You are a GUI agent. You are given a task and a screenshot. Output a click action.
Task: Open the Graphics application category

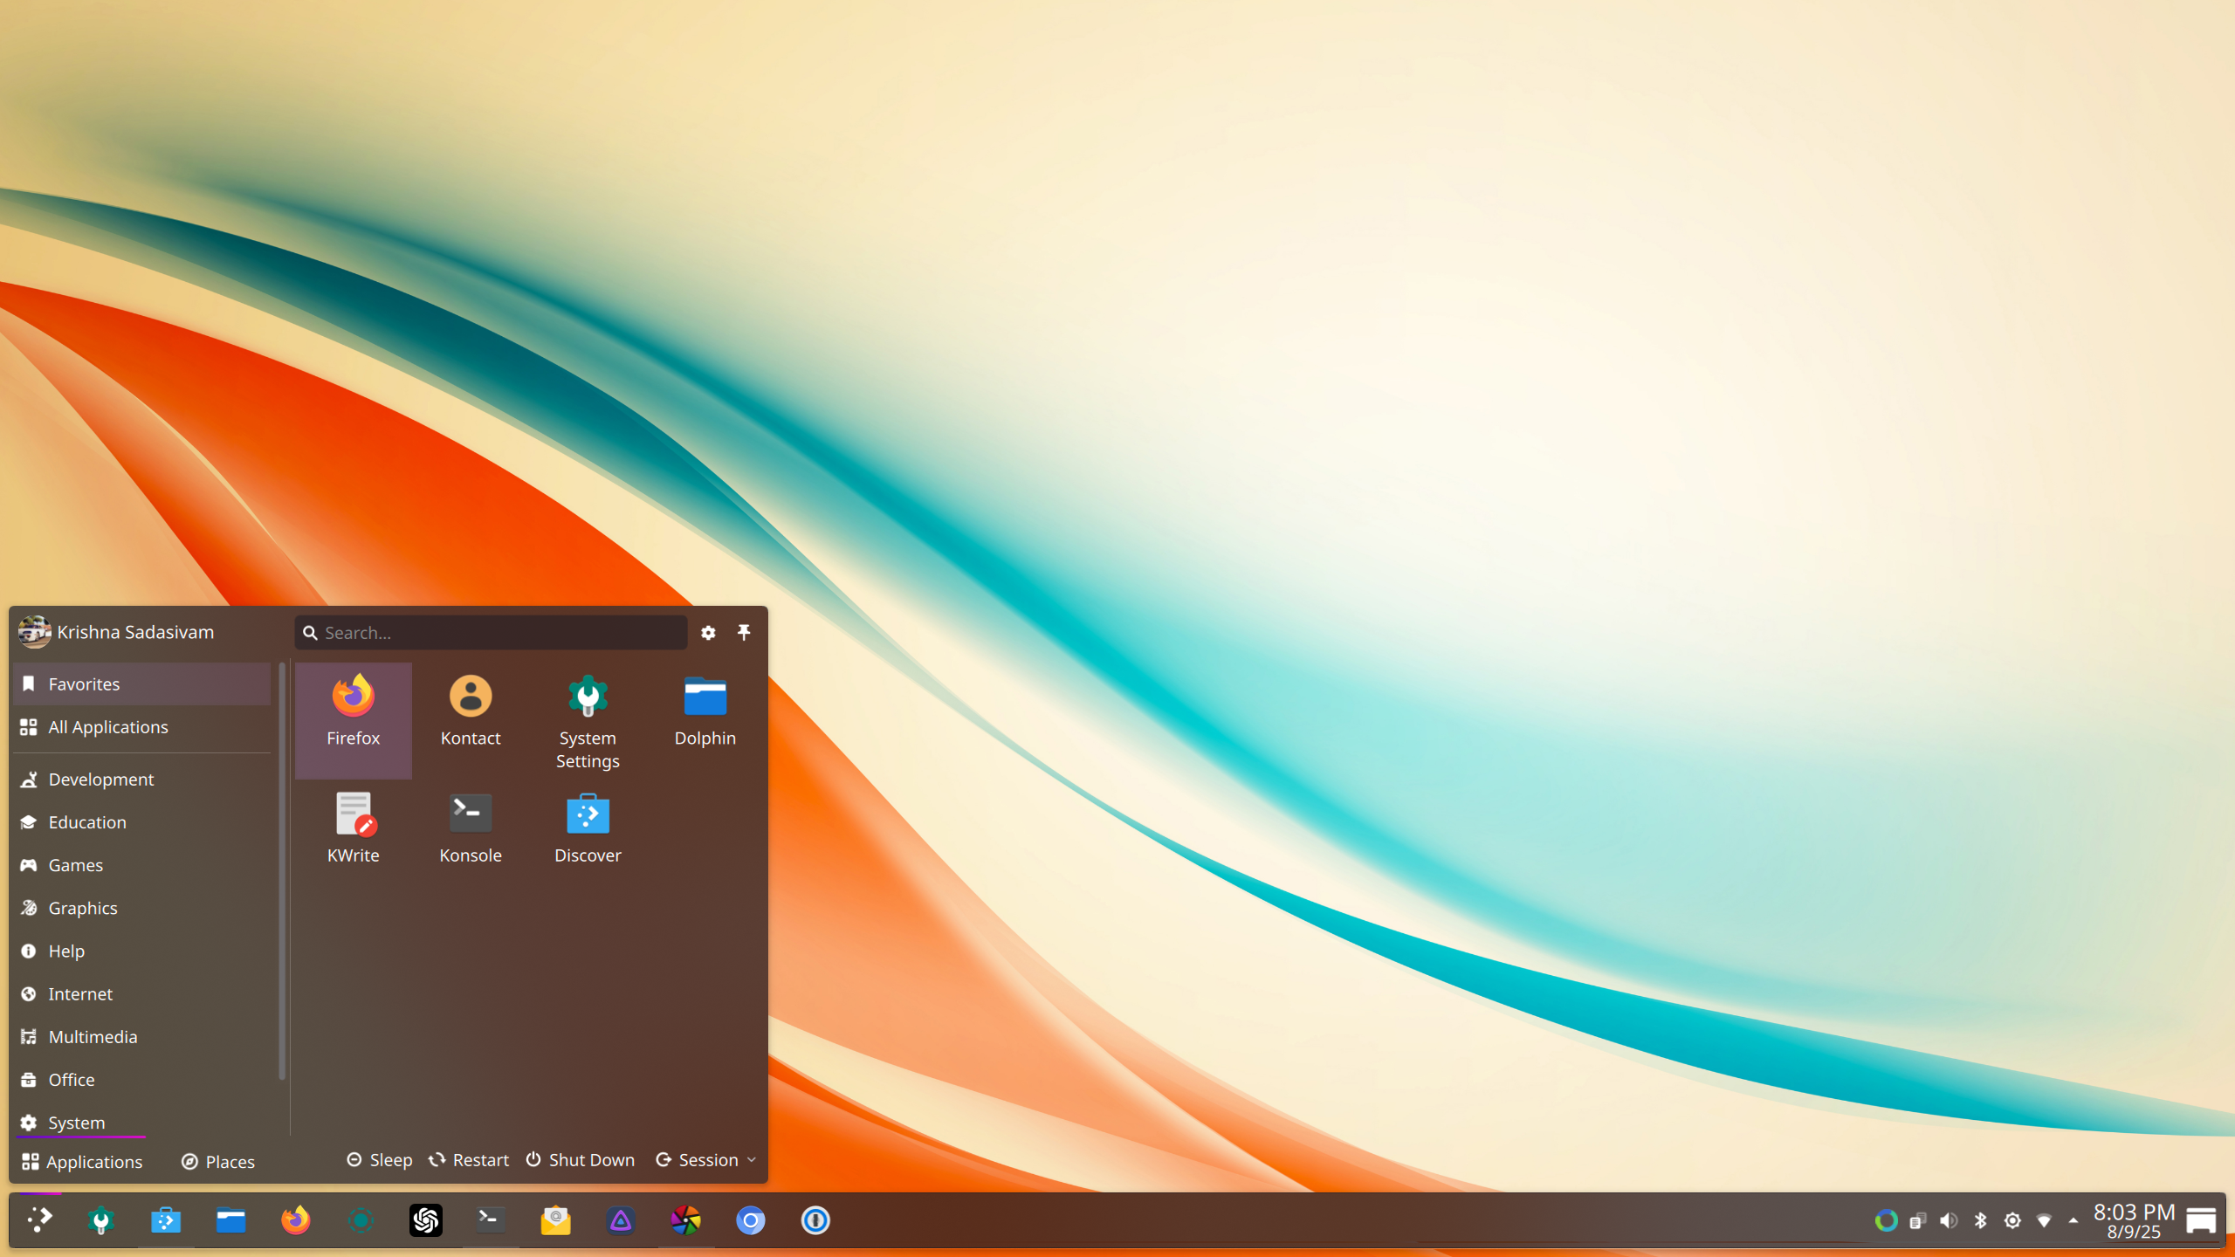(x=83, y=908)
